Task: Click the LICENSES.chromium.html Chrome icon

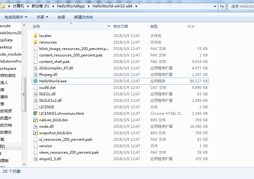Action: pyautogui.click(x=35, y=113)
